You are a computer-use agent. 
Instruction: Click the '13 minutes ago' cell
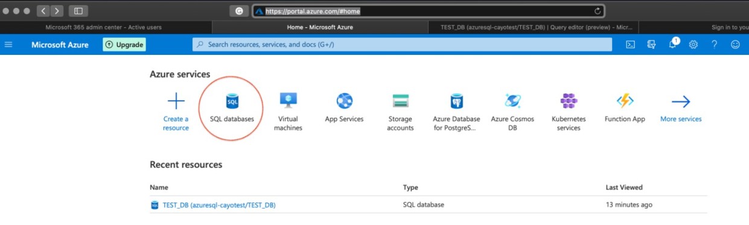click(x=629, y=205)
